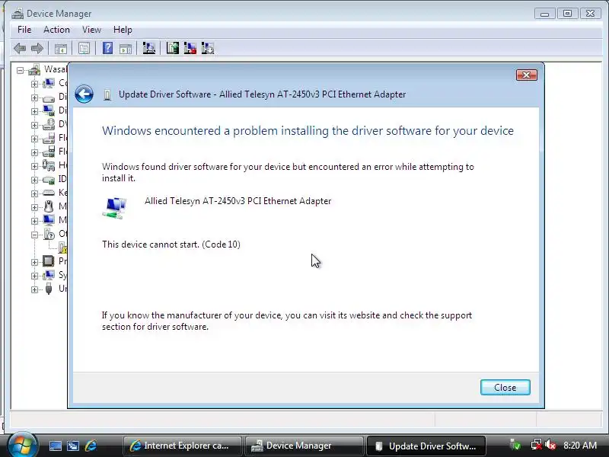609x457 pixels.
Task: Click the Windows Start orb
Action: pyautogui.click(x=23, y=445)
